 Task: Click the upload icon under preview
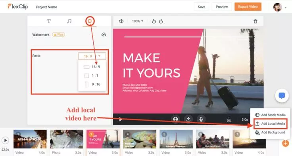tap(188, 119)
